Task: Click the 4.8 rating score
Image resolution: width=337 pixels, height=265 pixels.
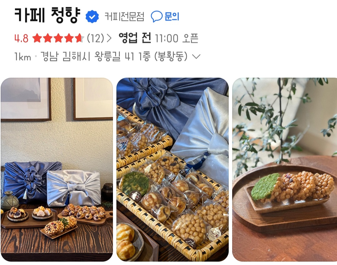Action: [x=21, y=38]
